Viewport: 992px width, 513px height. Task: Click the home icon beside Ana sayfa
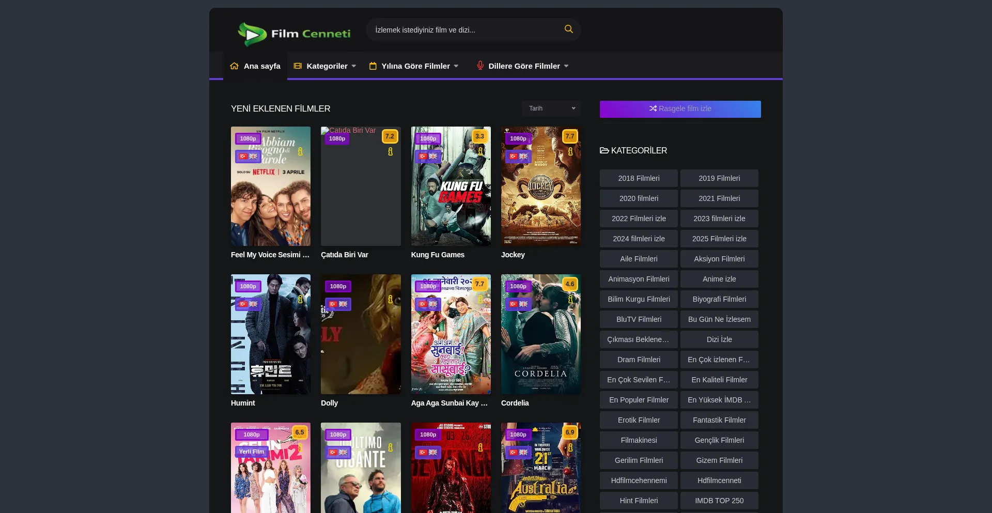pyautogui.click(x=235, y=66)
